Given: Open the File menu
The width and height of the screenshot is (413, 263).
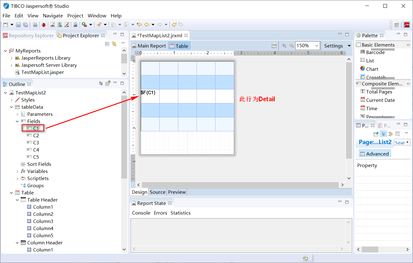Looking at the screenshot, I should click(x=6, y=16).
